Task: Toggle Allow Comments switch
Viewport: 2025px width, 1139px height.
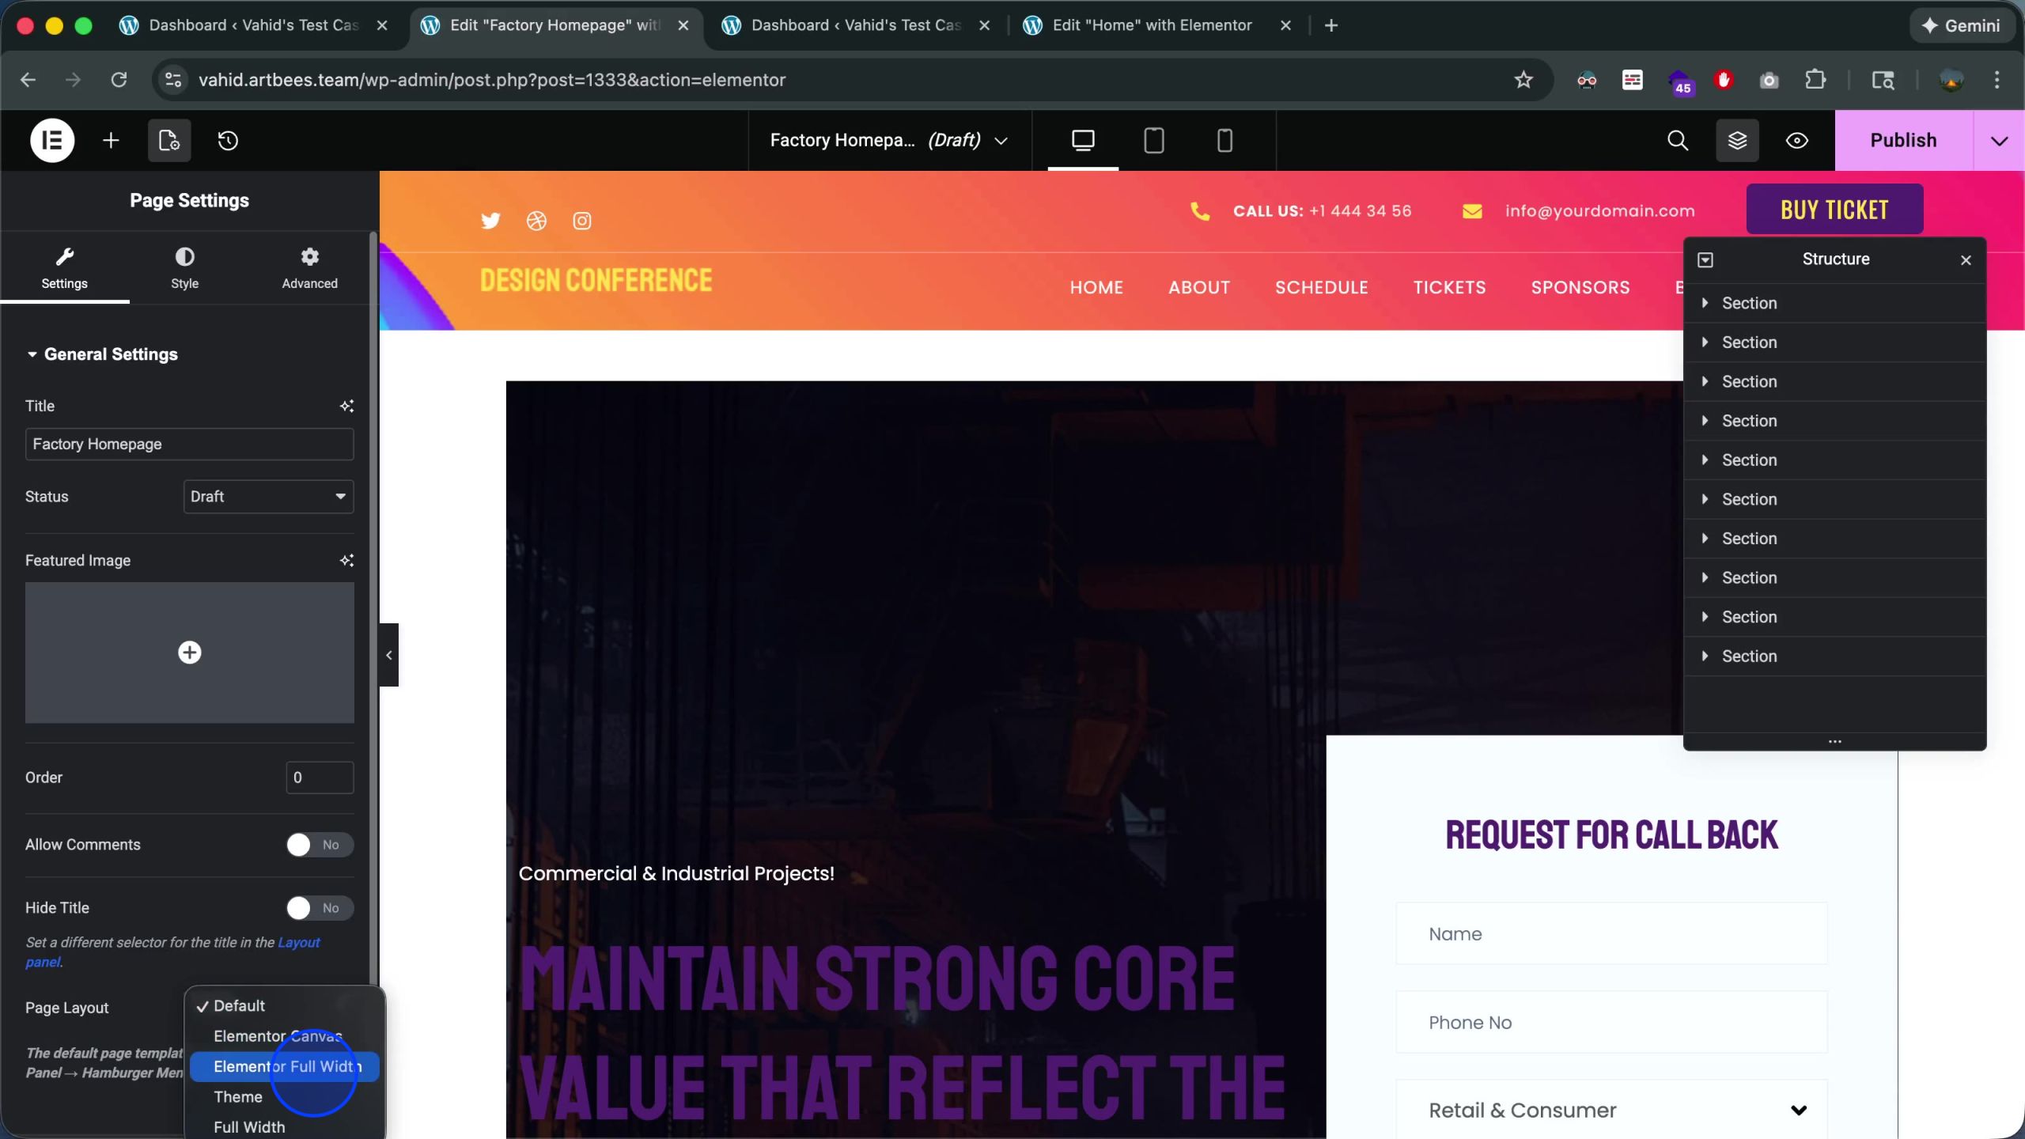Action: coord(320,845)
